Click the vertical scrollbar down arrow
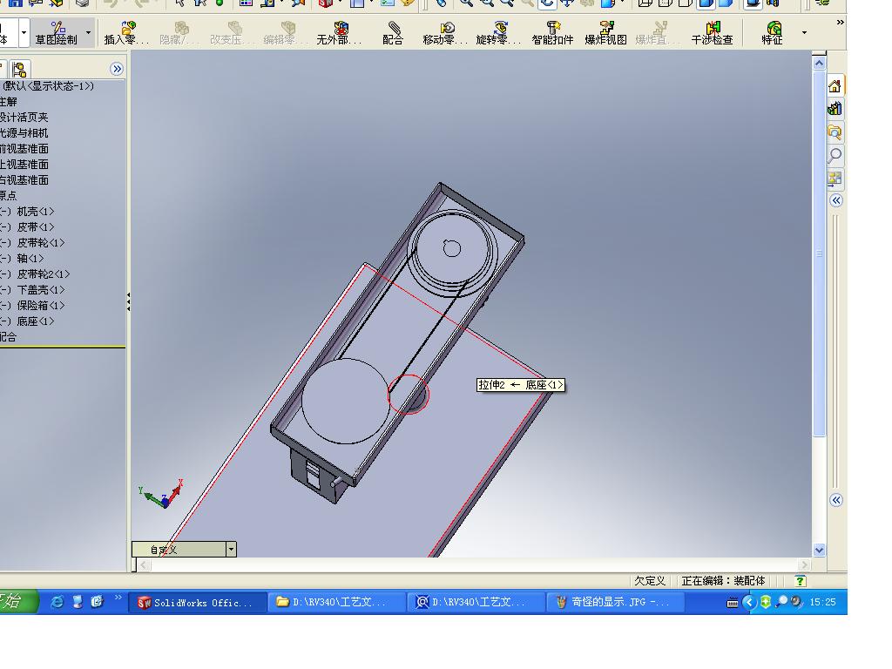Viewport: 892px width, 669px height. click(819, 550)
